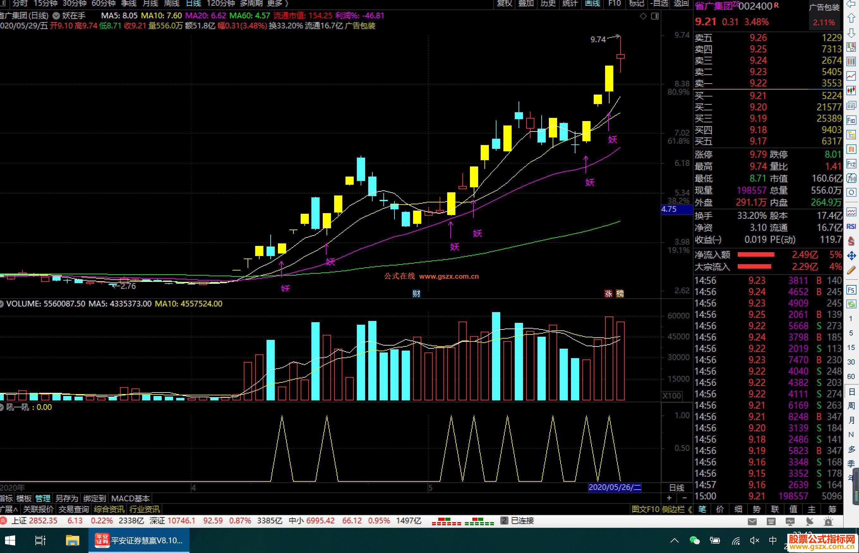Image resolution: width=859 pixels, height=553 pixels.
Task: Click the down arrow icon in right sidebar
Action: pos(851,33)
